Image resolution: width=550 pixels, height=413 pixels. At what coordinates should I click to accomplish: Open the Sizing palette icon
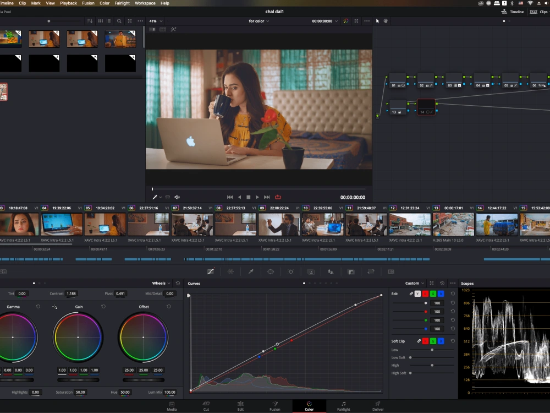[x=371, y=271]
